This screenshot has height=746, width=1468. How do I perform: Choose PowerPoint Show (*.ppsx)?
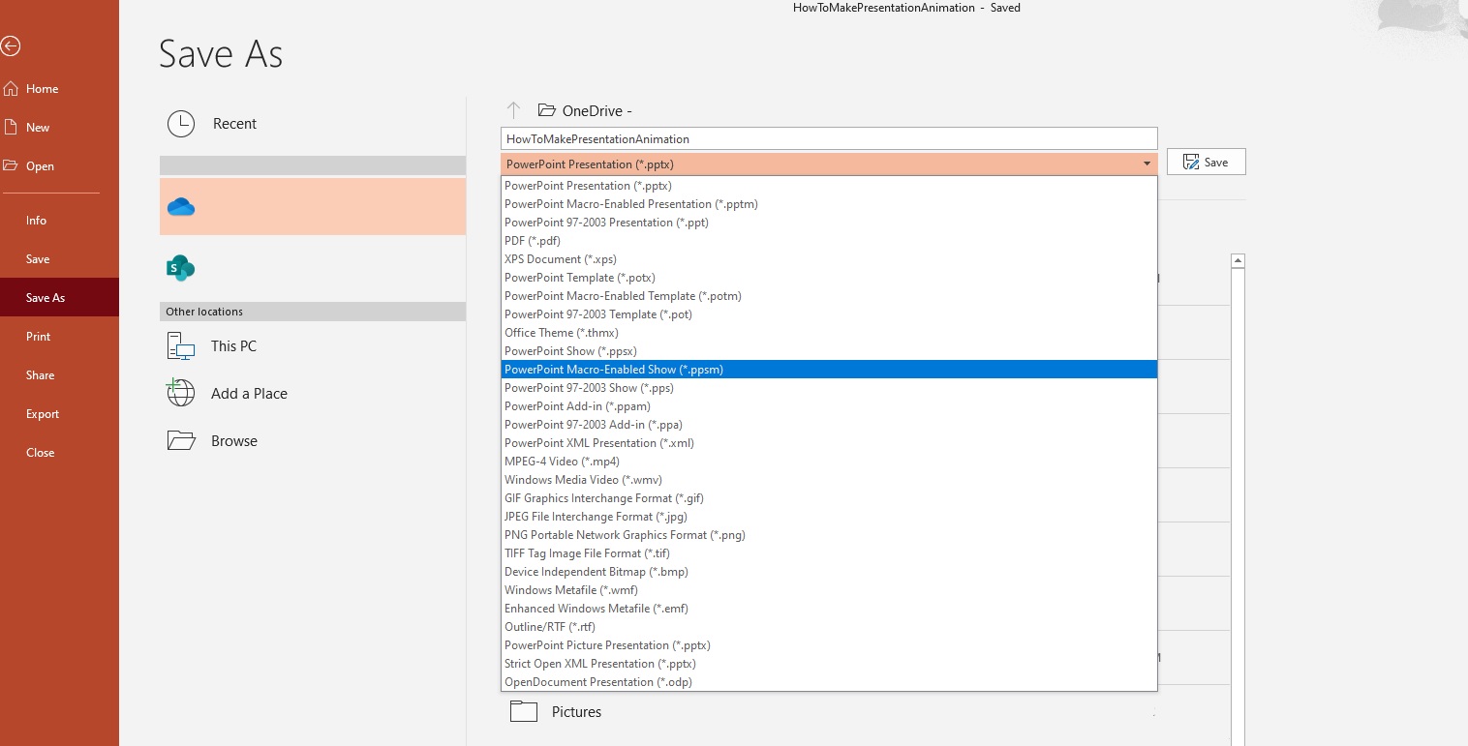(x=829, y=351)
